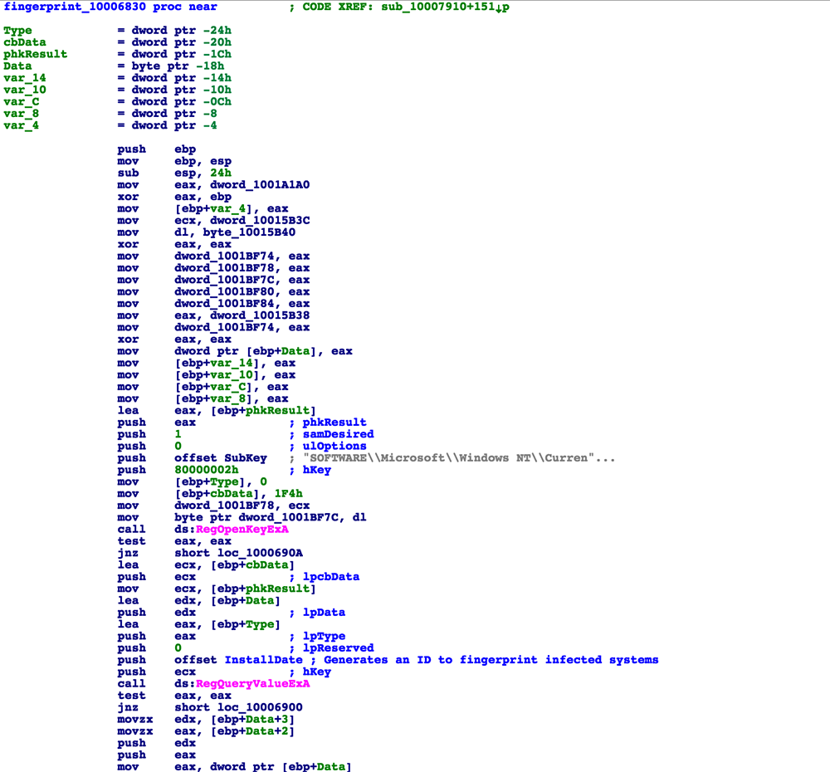Select var_4 in its 'dword ptr -4' declaration
830x772 pixels.
coord(22,125)
